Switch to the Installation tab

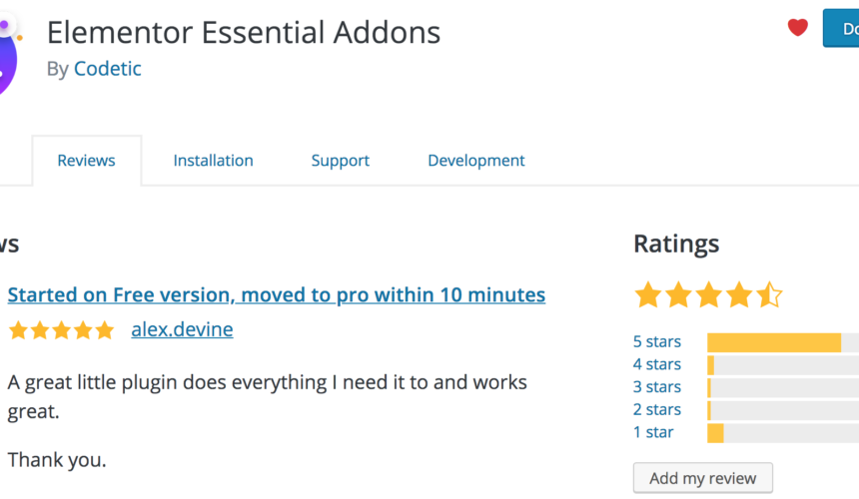coord(213,161)
